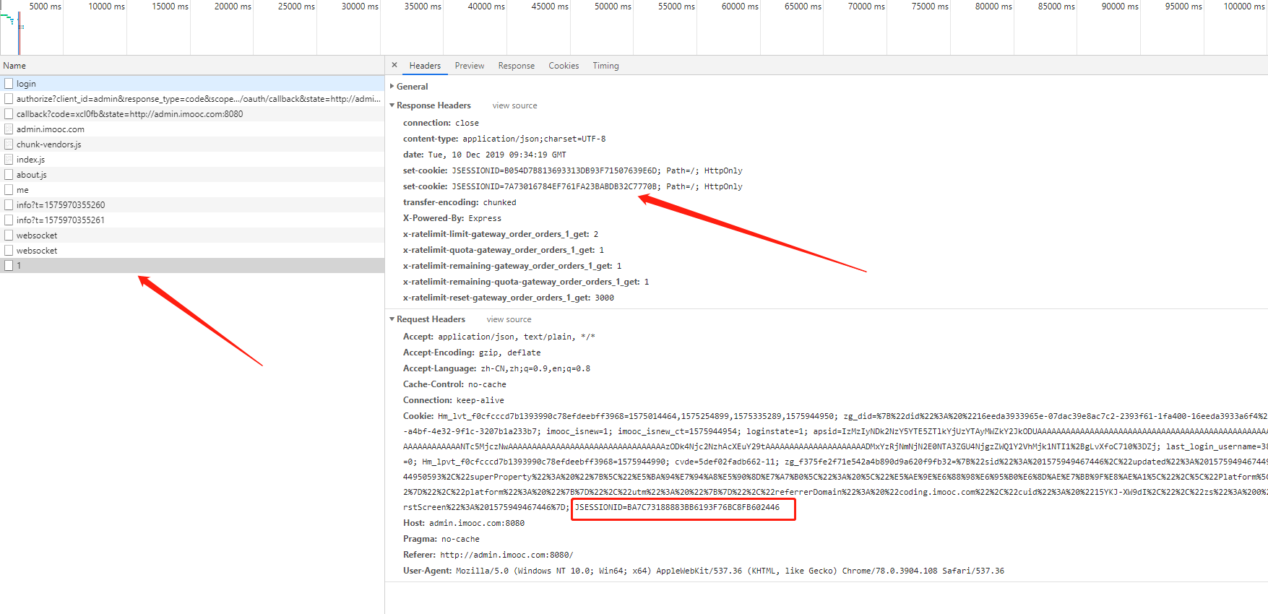Select the login request row
This screenshot has width=1268, height=614.
click(x=192, y=84)
